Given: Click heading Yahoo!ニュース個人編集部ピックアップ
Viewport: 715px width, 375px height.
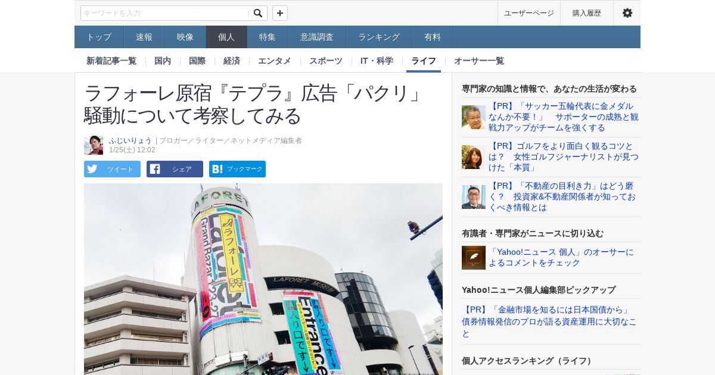Looking at the screenshot, I should [539, 290].
